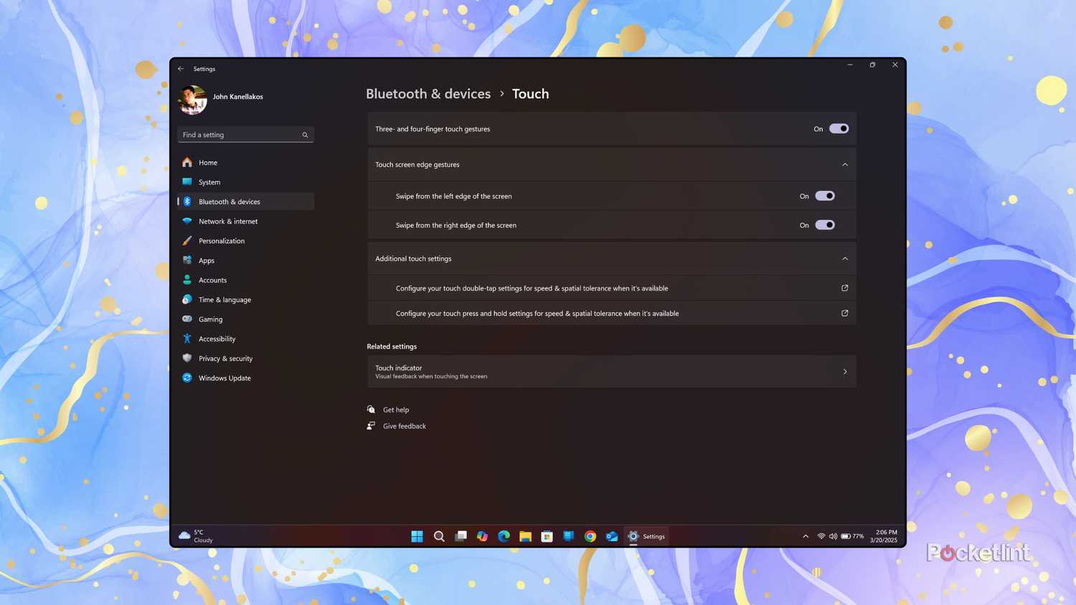Screen dimensions: 1076x605
Task: Open Touch indicator related settings
Action: [611, 371]
